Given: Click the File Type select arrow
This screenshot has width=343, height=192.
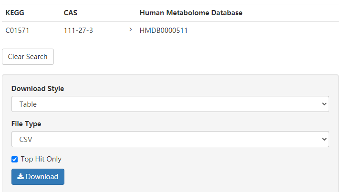Looking at the screenshot, I should click(324, 139).
